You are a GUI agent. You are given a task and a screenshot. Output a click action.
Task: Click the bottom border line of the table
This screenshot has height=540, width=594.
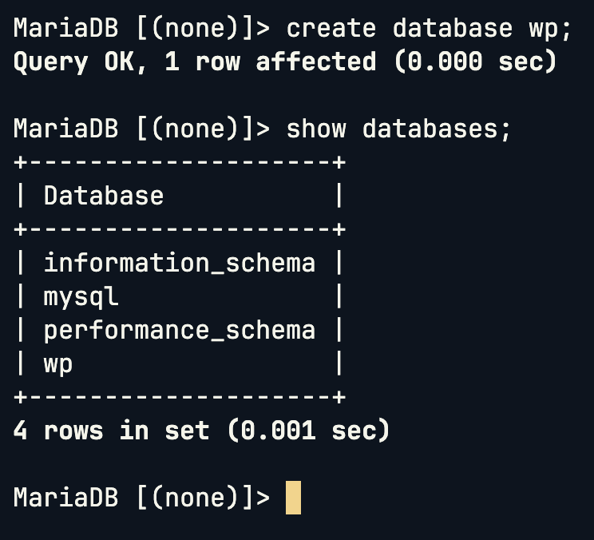pos(180,397)
